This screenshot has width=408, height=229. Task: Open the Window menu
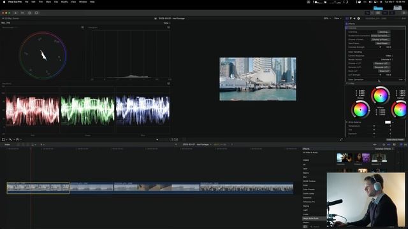(83, 2)
